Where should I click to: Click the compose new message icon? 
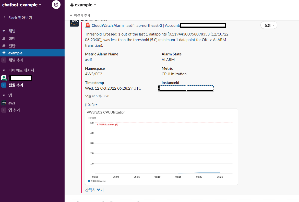coord(56,5)
